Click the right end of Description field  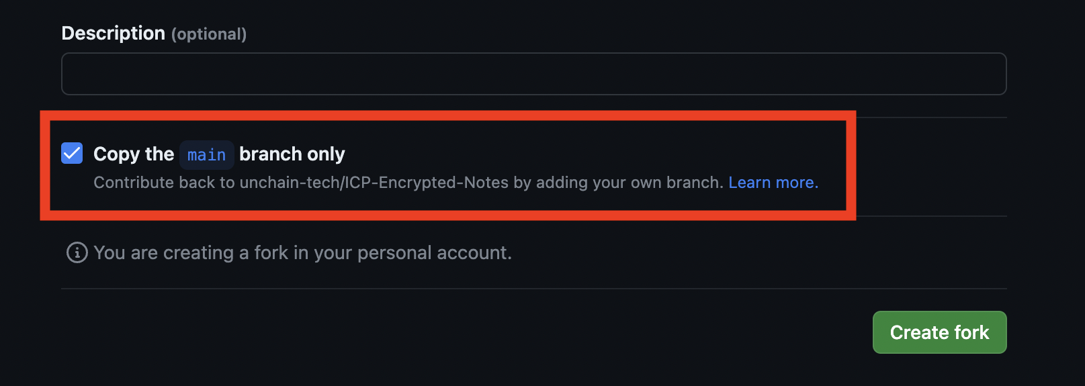tap(988, 74)
